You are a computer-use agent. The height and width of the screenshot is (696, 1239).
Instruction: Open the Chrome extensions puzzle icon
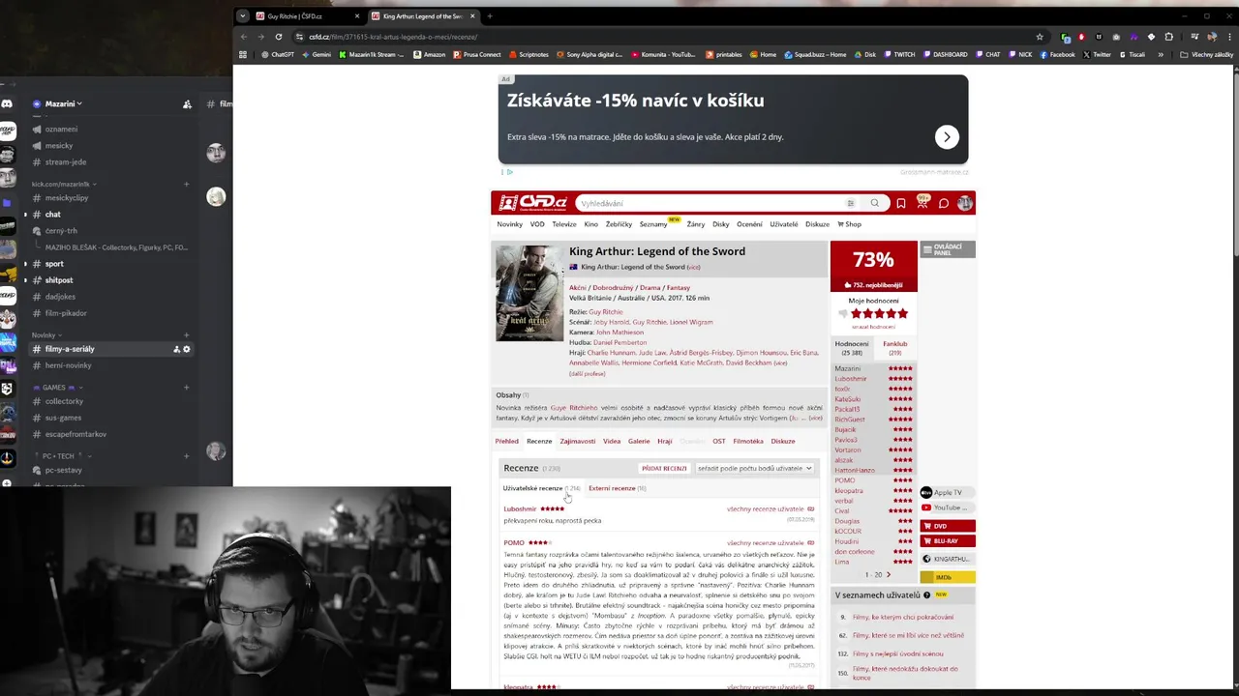(1168, 37)
